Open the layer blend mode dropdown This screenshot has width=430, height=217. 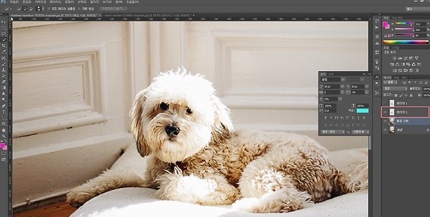pyautogui.click(x=395, y=89)
